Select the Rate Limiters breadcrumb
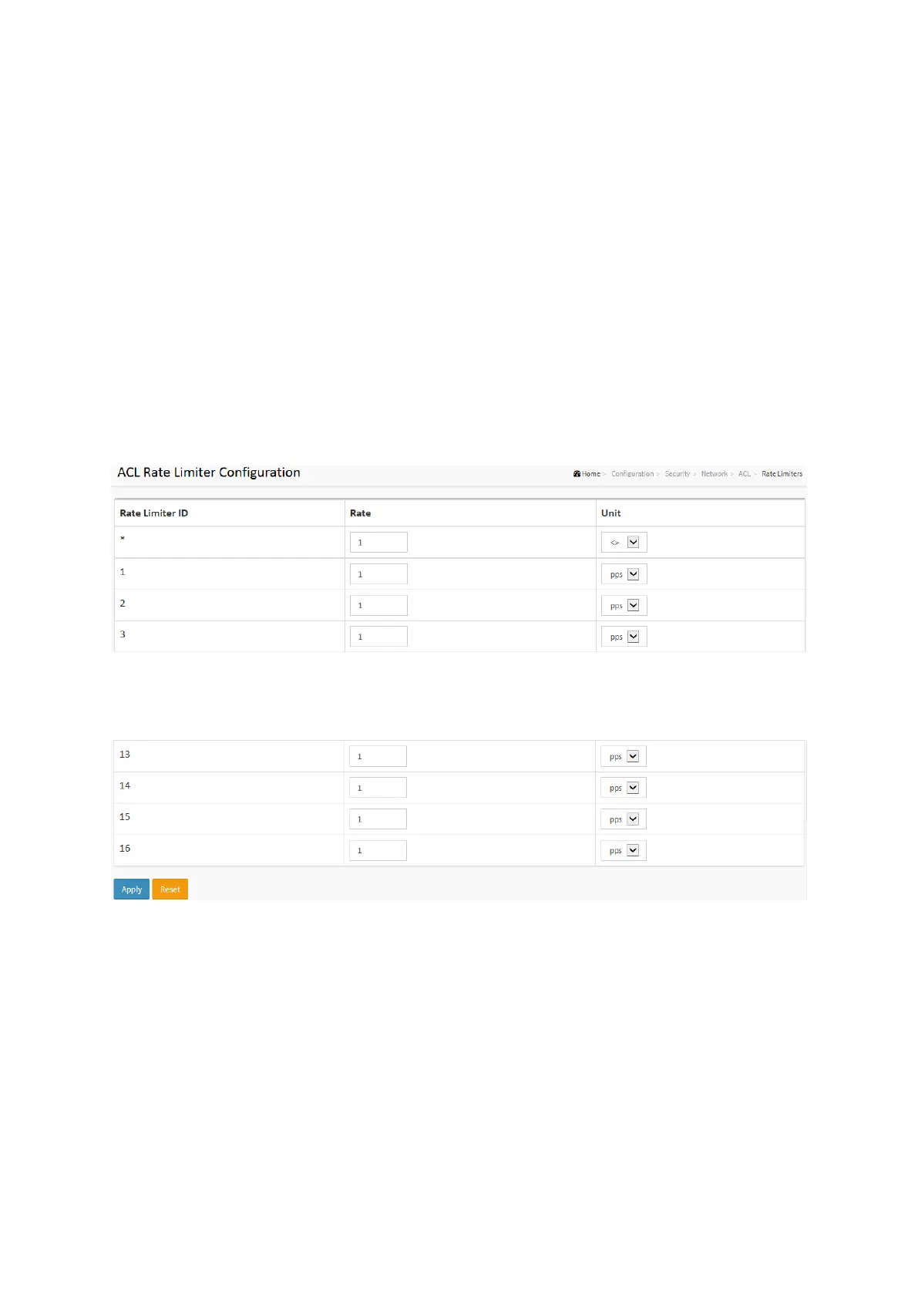Screen dimensions: 918x1298 782,474
